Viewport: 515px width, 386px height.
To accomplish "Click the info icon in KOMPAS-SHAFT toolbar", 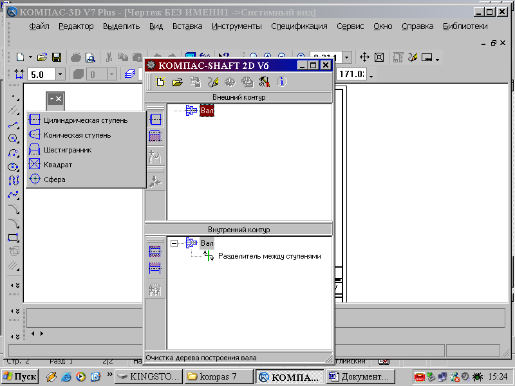I will [281, 82].
